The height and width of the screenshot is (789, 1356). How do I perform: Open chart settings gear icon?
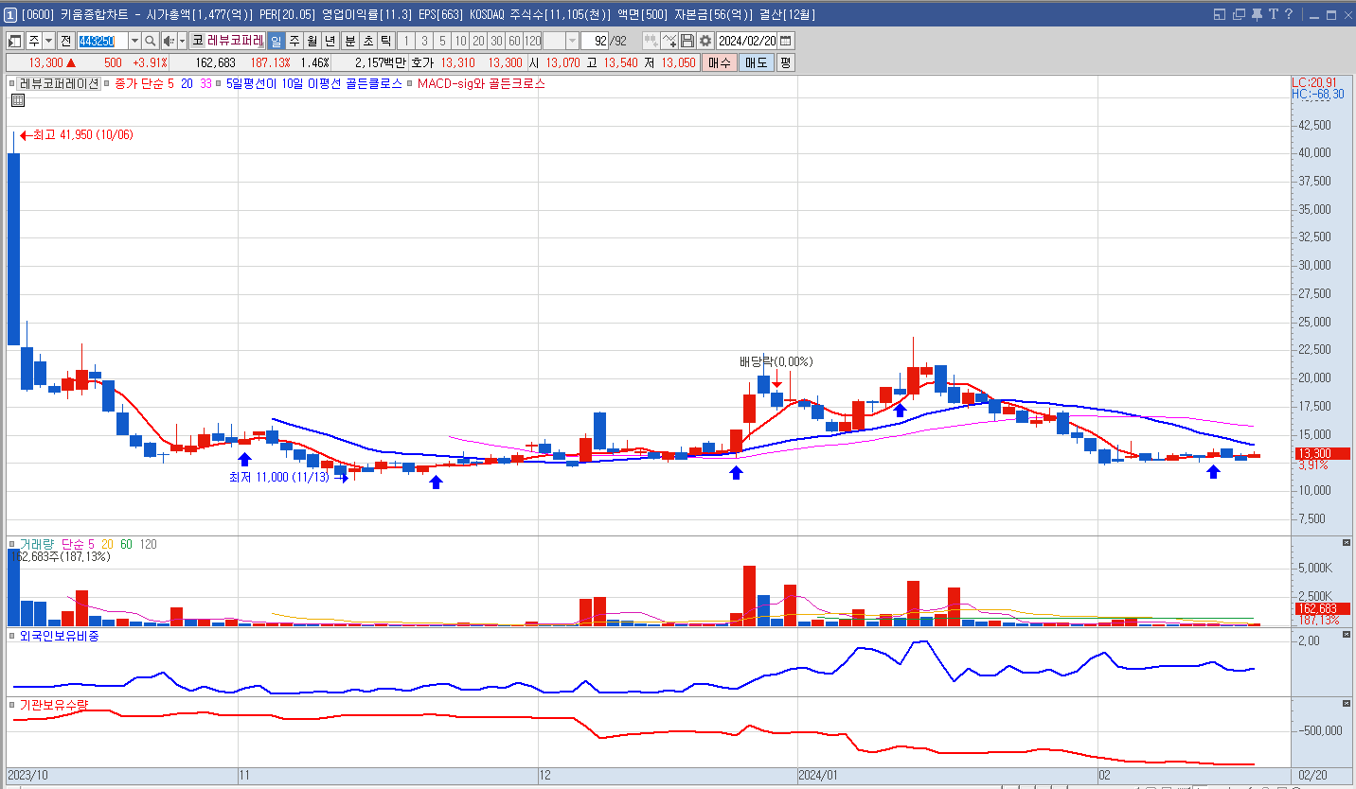(x=705, y=41)
